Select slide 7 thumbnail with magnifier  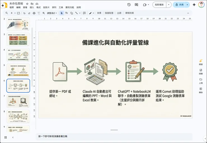pyautogui.click(x=18, y=101)
